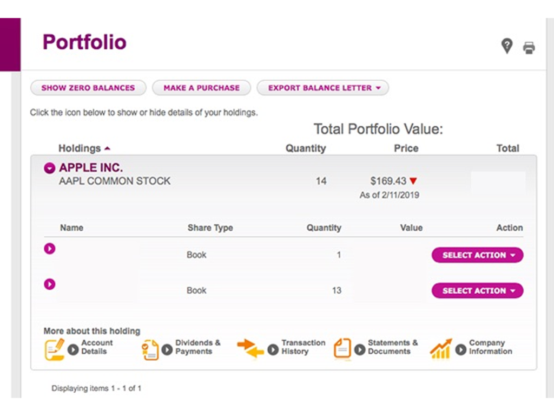554x416 pixels.
Task: Open Export Balance Letter dropdown
Action: coord(323,88)
